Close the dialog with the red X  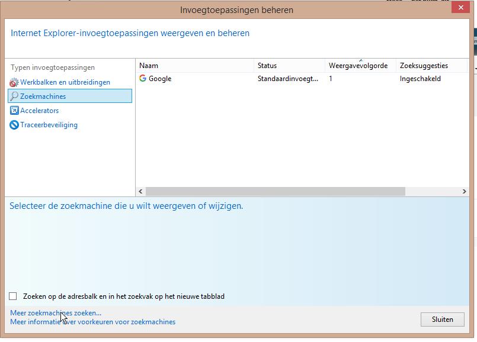(x=460, y=8)
